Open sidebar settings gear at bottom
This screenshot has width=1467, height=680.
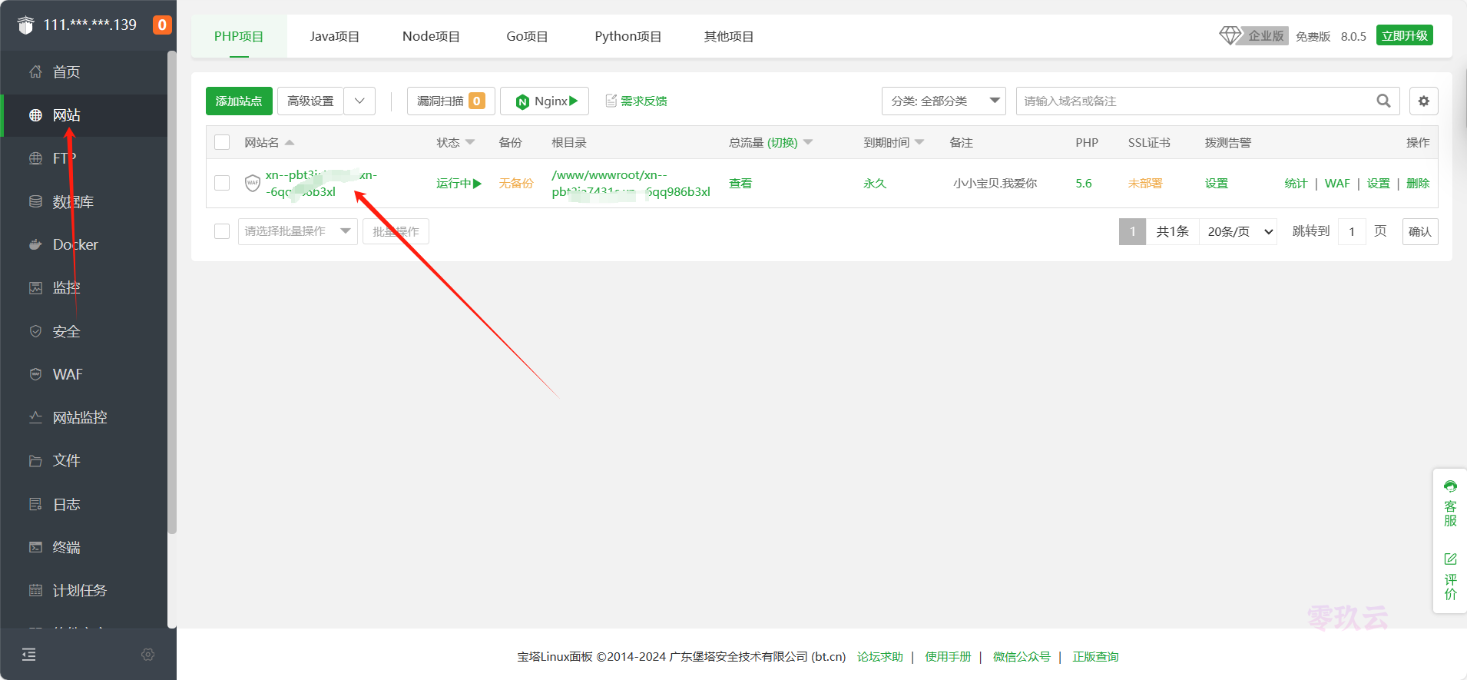(x=148, y=655)
